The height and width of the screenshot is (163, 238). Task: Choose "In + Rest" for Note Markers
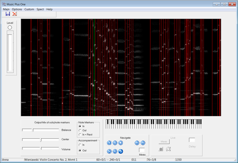(x=80, y=135)
